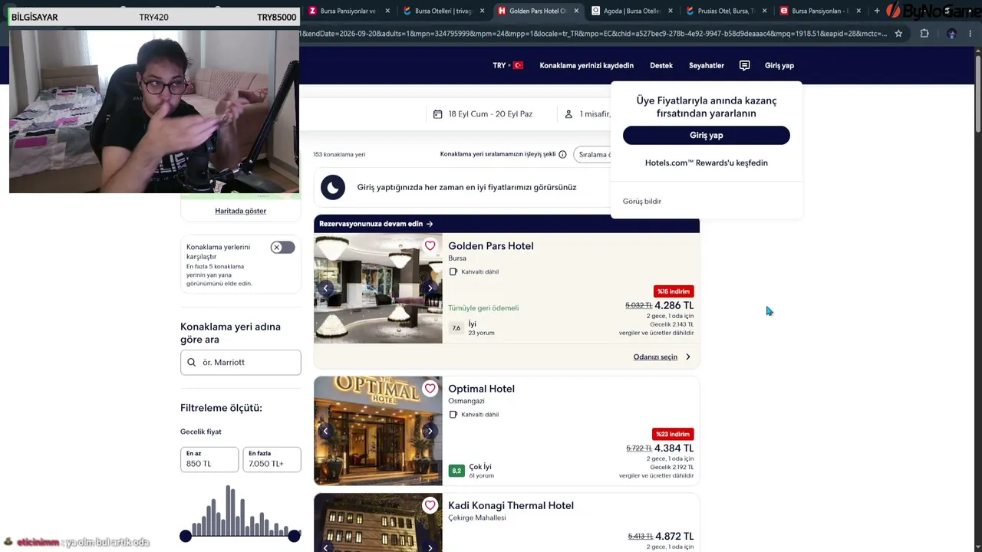The height and width of the screenshot is (552, 982).
Task: Click the 8.2 rating badge of Optimal Hotel
Action: 456,471
